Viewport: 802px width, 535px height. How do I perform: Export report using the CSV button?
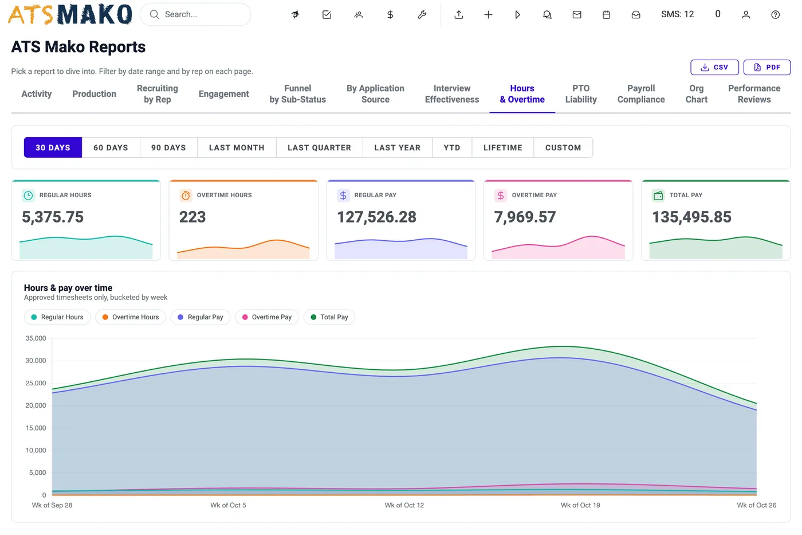coord(714,67)
